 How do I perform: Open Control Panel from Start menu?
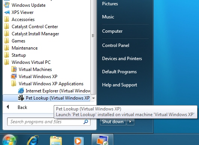tap(116, 45)
